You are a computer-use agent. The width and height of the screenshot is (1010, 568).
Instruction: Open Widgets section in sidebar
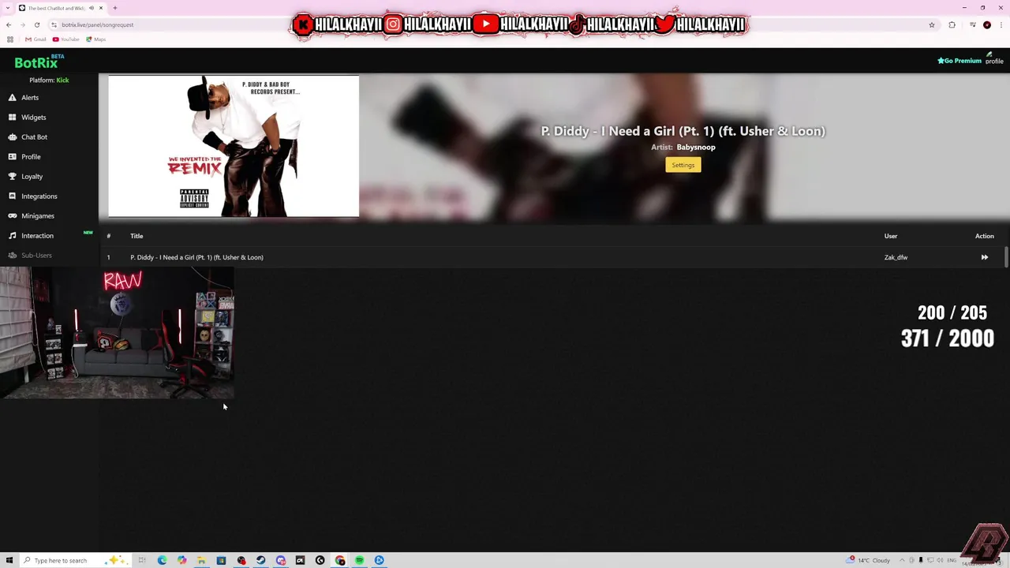click(27, 118)
